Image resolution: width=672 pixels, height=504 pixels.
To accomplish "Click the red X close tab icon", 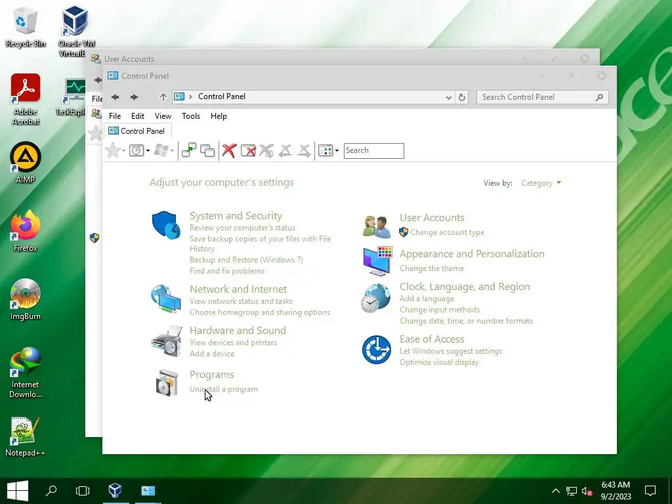I will pos(229,150).
